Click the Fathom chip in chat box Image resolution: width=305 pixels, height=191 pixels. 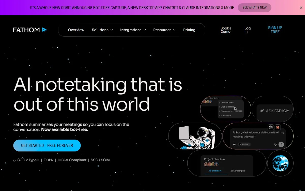[244, 144]
